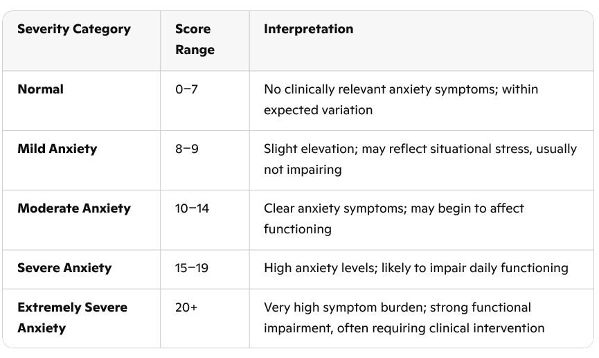This screenshot has height=358, width=599.
Task: Select the Mild Anxiety category cell
Action: pos(57,149)
